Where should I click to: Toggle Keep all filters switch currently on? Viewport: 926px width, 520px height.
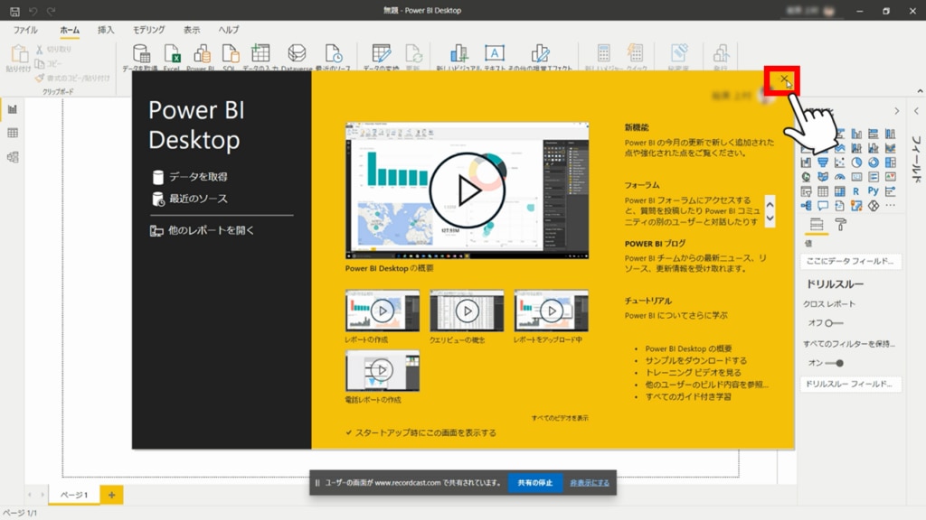pyautogui.click(x=835, y=363)
